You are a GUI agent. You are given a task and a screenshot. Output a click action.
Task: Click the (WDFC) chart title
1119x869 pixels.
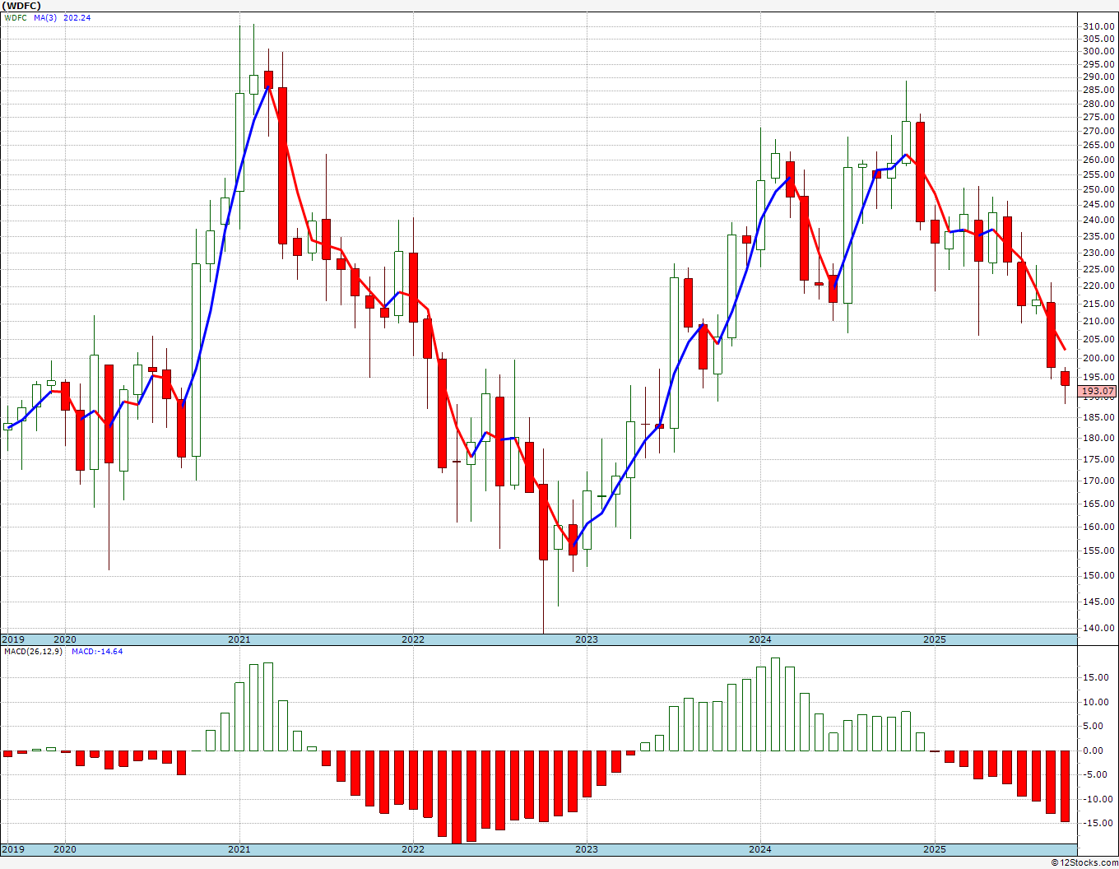click(22, 6)
